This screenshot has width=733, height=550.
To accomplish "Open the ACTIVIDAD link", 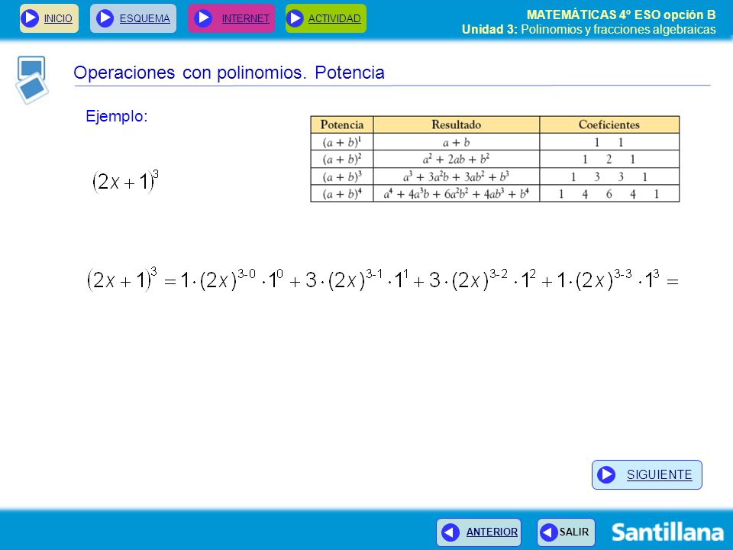I will pos(334,18).
